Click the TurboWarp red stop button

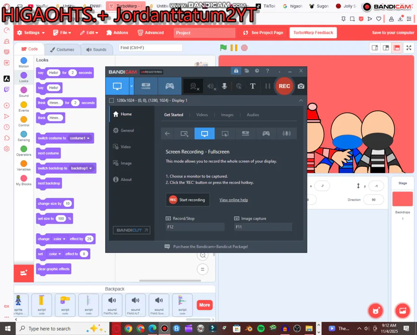coord(244,48)
